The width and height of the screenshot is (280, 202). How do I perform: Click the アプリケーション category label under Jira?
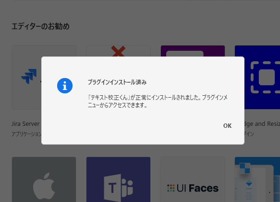[26, 134]
